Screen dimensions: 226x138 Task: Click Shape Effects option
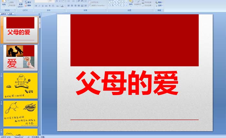(147, 5)
